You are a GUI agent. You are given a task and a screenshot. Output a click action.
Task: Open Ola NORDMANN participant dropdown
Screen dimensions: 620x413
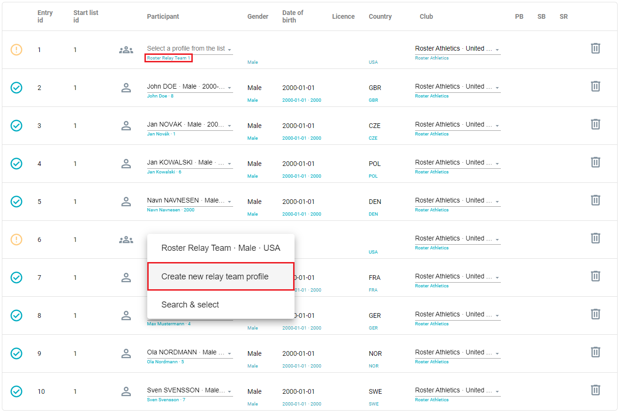tap(190, 353)
